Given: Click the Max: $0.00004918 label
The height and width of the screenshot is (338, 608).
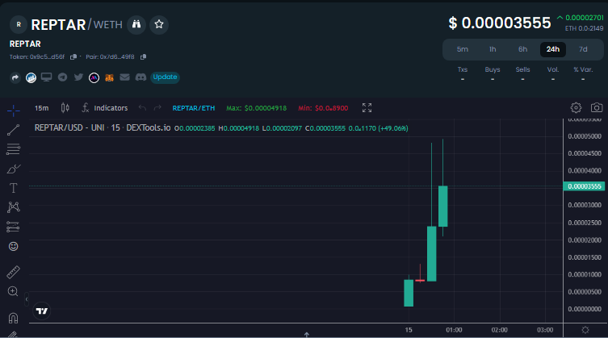Looking at the screenshot, I should [x=256, y=108].
